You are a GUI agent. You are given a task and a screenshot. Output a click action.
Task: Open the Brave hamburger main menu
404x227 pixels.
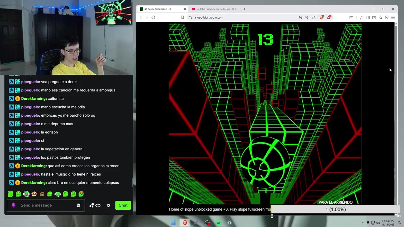393,17
